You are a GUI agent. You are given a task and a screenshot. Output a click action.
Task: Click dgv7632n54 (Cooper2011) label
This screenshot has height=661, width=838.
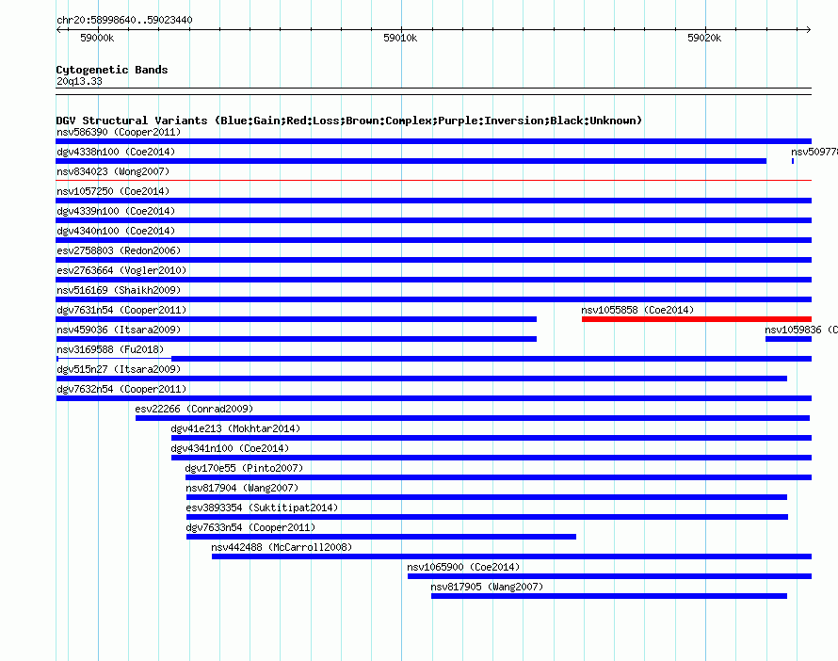pos(121,389)
